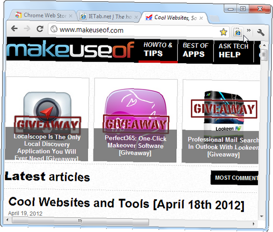Bookmark this page with the star icon
The width and height of the screenshot is (273, 232).
point(223,32)
